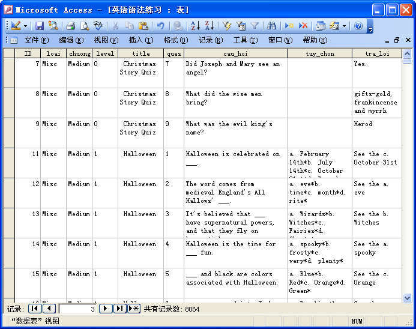Click the Filter By Form icon
Viewport: 416px width, 329px height.
(241, 26)
